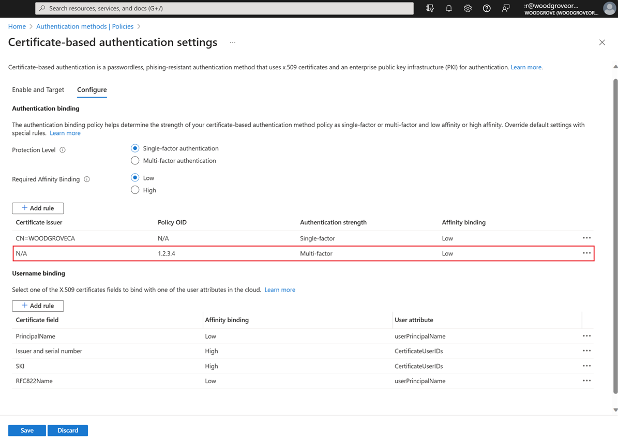
Task: Click the info icon beside Protection Level
Action: 62,150
